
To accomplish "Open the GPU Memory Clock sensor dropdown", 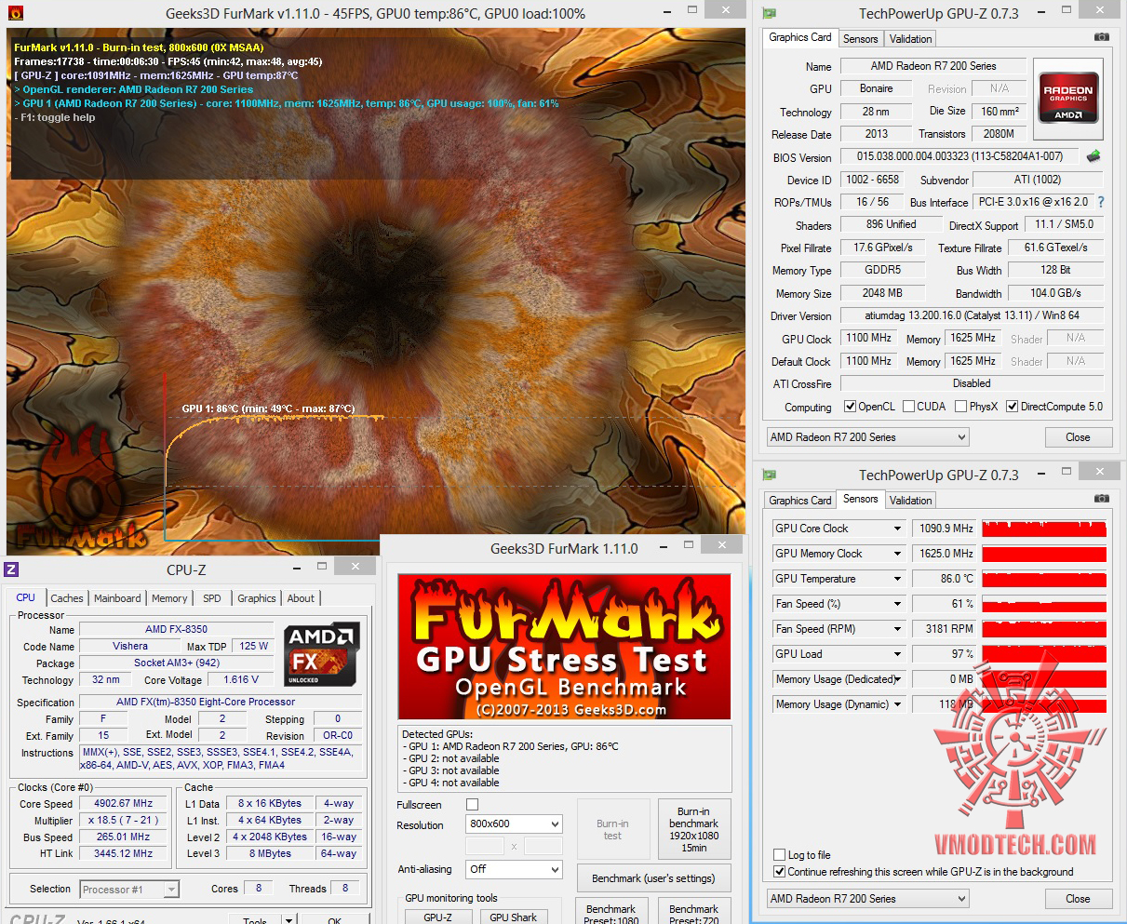I will click(x=897, y=554).
